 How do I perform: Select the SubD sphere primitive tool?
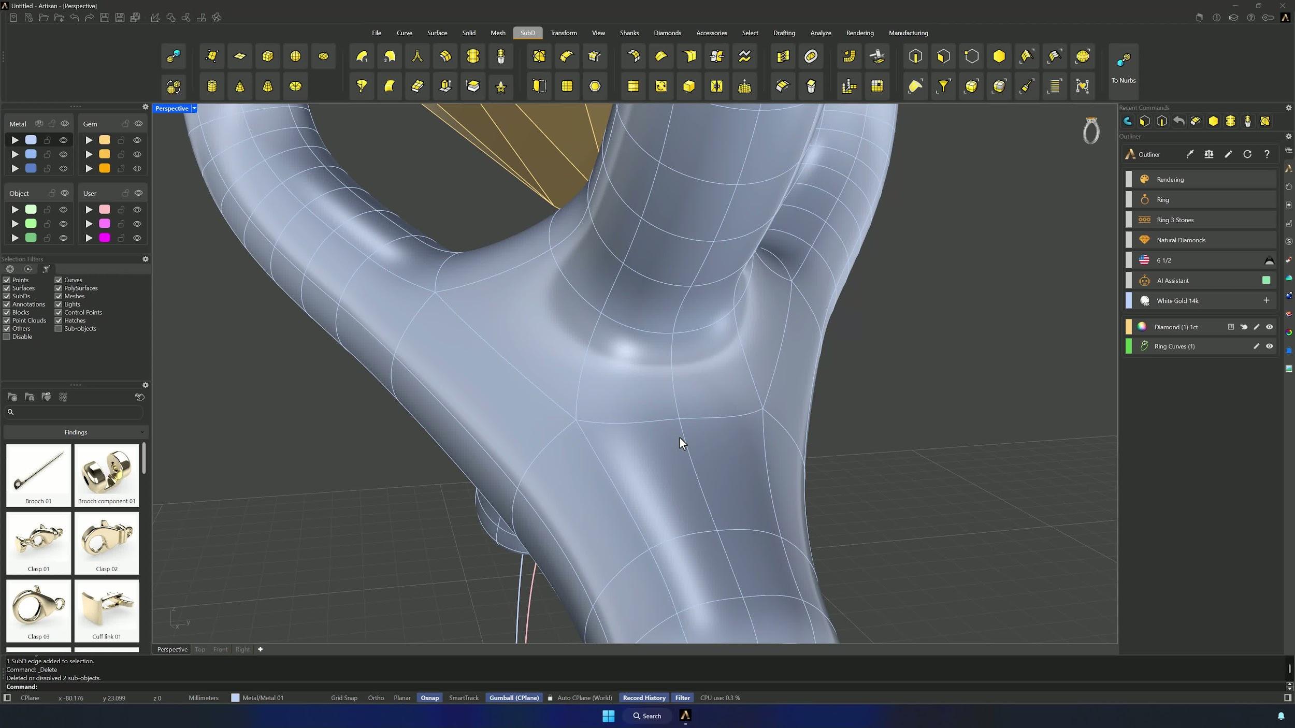click(295, 56)
